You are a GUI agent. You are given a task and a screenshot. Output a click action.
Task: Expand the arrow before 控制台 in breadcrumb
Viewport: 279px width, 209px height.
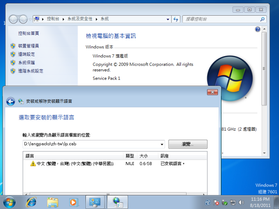point(43,19)
